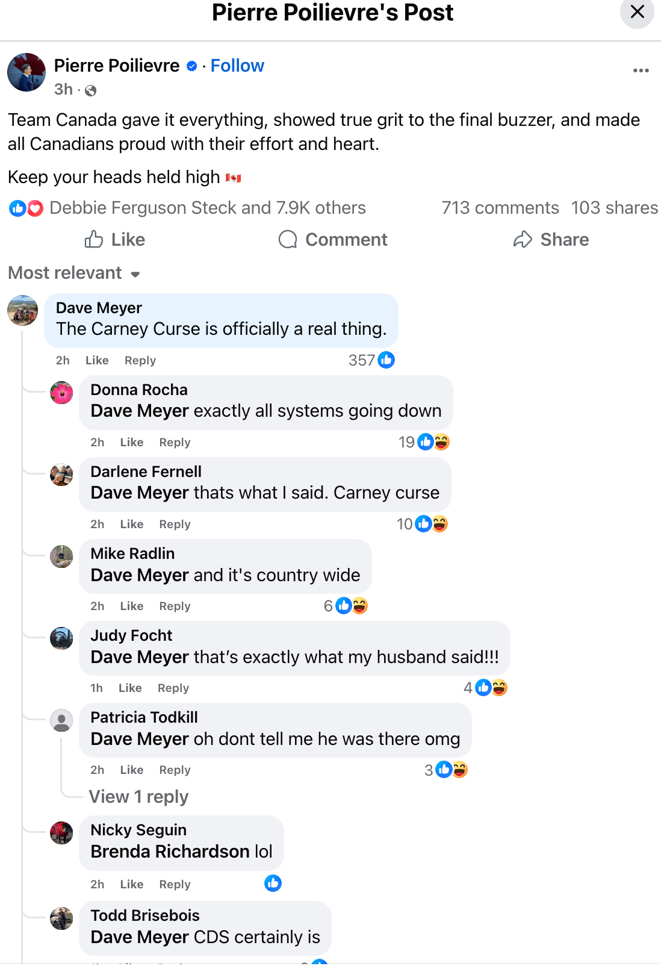The width and height of the screenshot is (661, 966).
Task: Share the post using Share button
Action: (551, 240)
